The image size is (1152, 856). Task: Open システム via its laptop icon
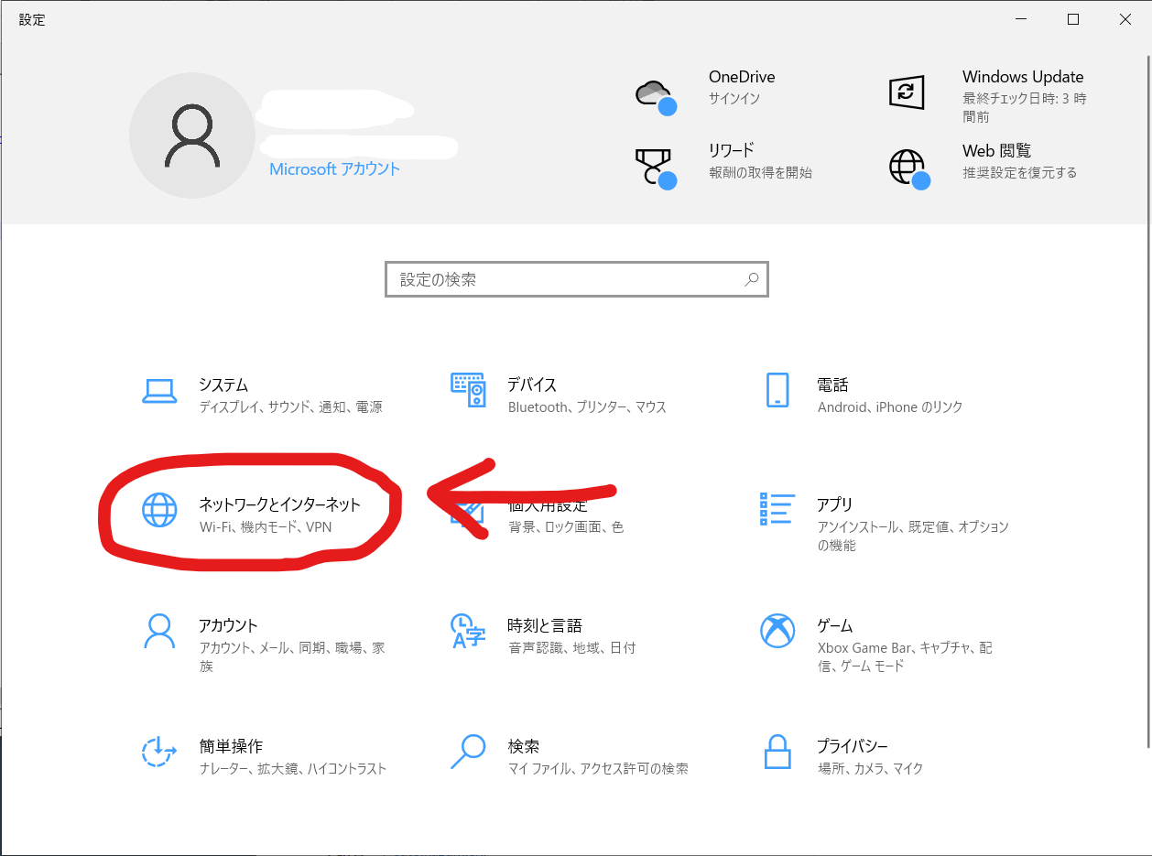point(159,391)
